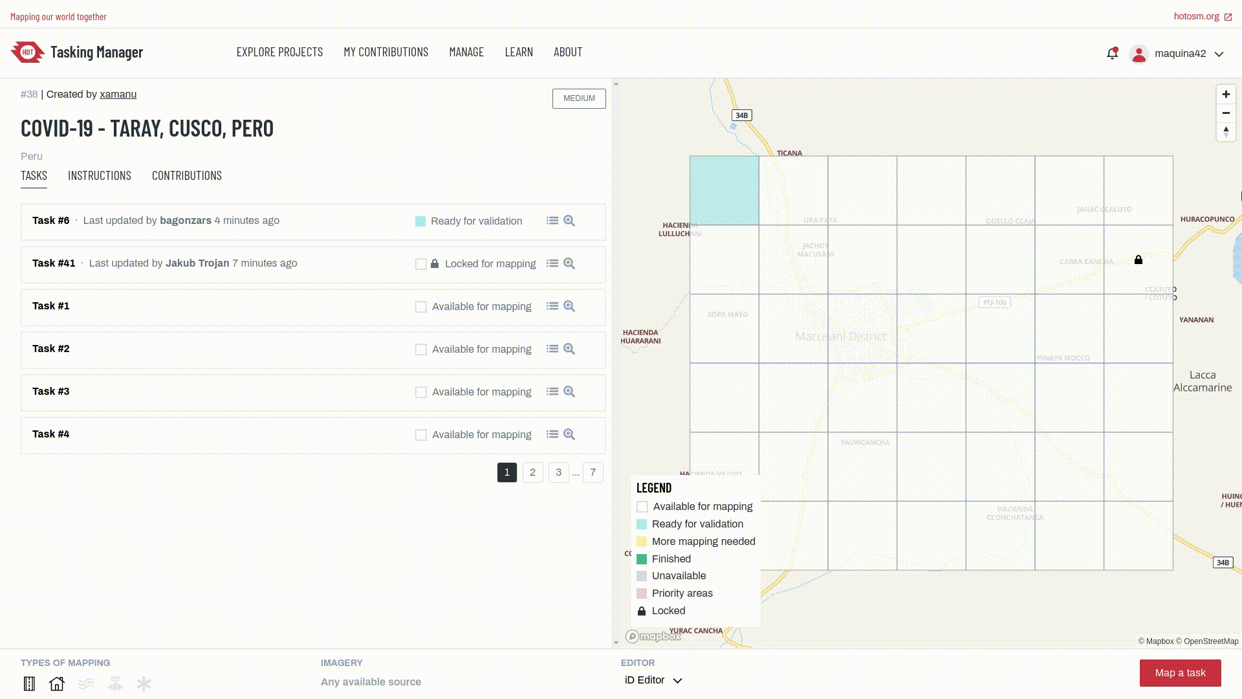Click EXPLORE PROJECTS menu item
Viewport: 1242px width, 699px height.
[x=280, y=52]
